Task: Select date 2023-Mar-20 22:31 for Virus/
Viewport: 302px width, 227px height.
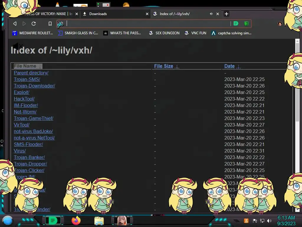Action: pos(244,151)
